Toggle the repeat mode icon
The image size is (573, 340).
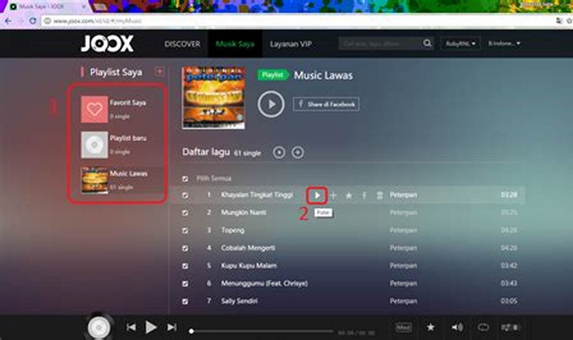pyautogui.click(x=483, y=327)
